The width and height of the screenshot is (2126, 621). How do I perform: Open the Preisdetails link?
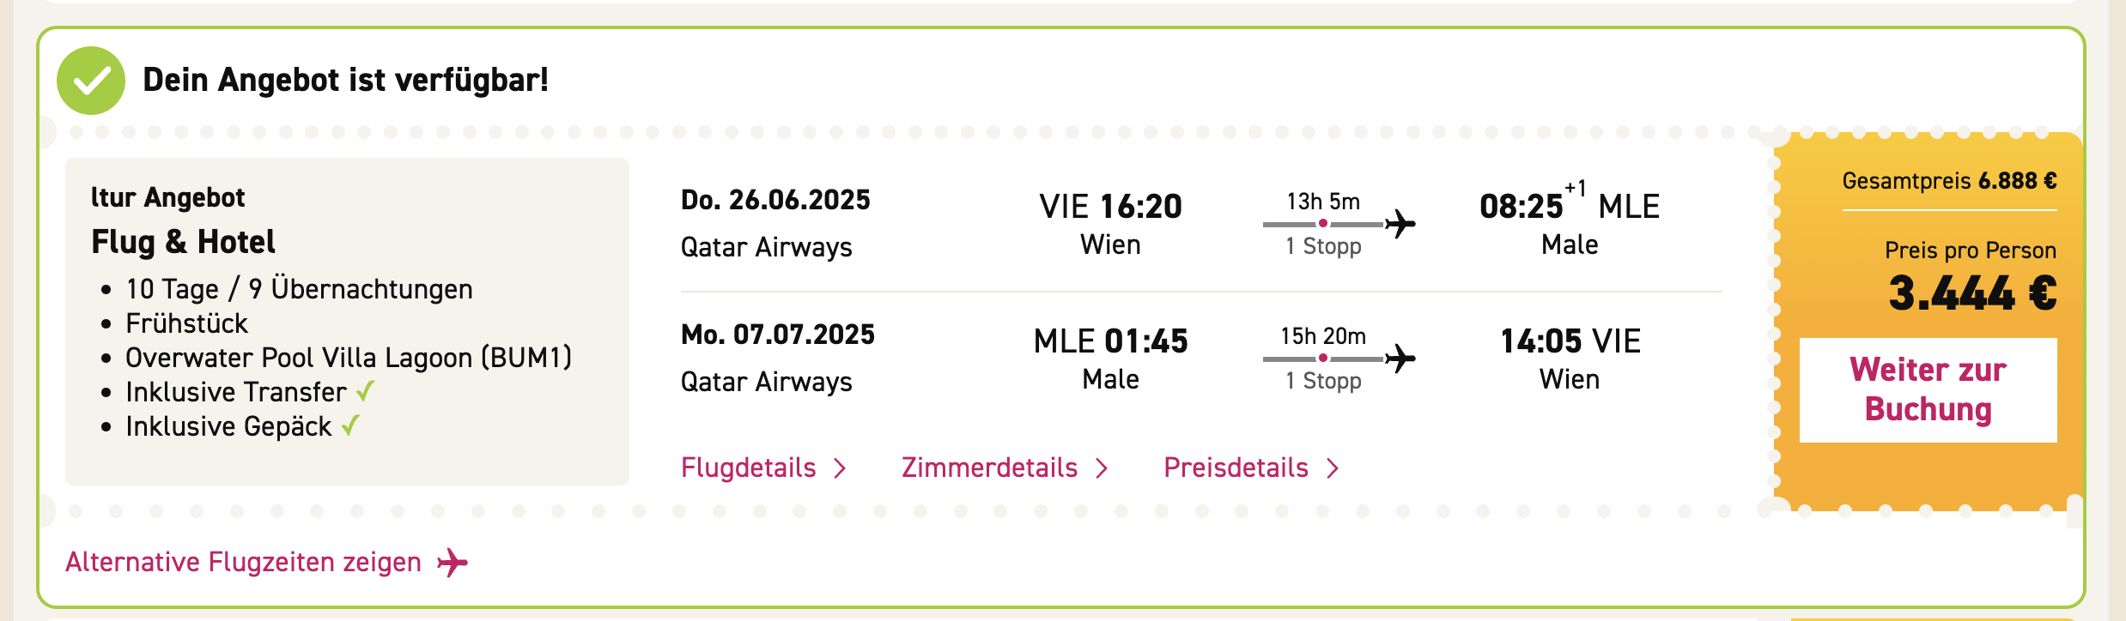point(1236,467)
